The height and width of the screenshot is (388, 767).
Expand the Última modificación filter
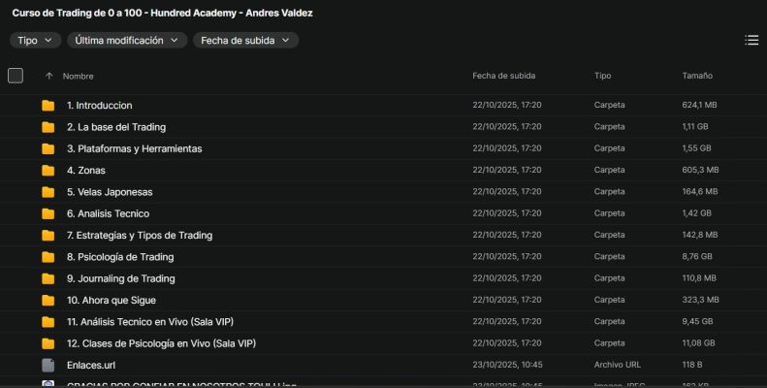pos(127,40)
